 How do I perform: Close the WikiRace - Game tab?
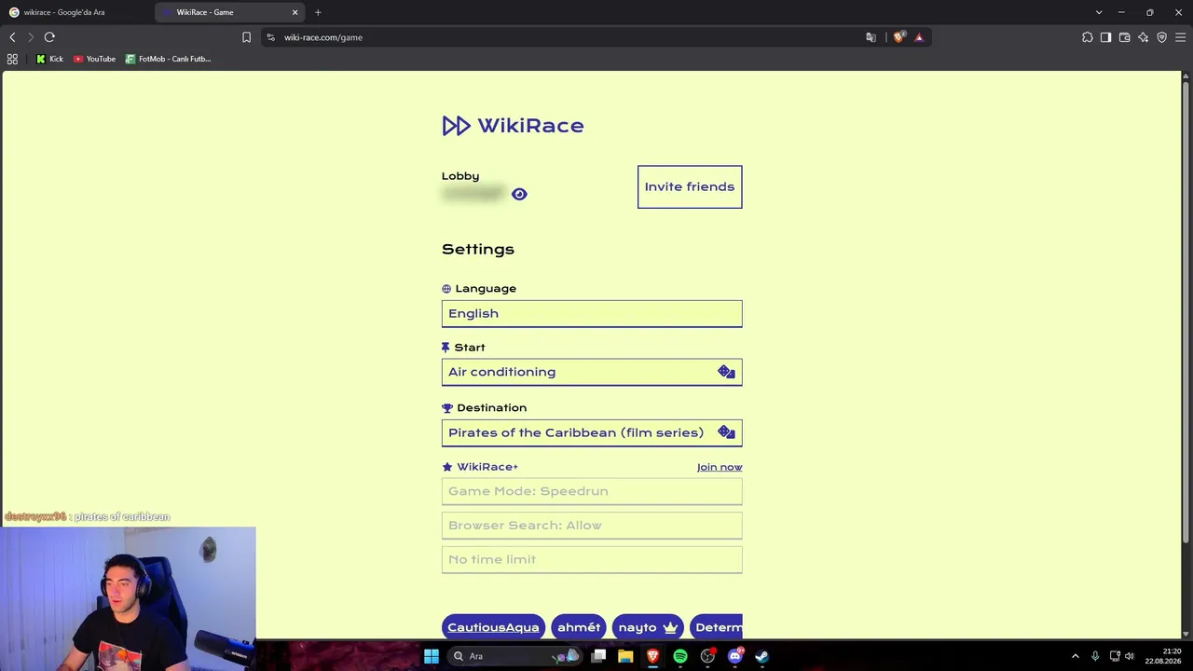[x=295, y=12]
